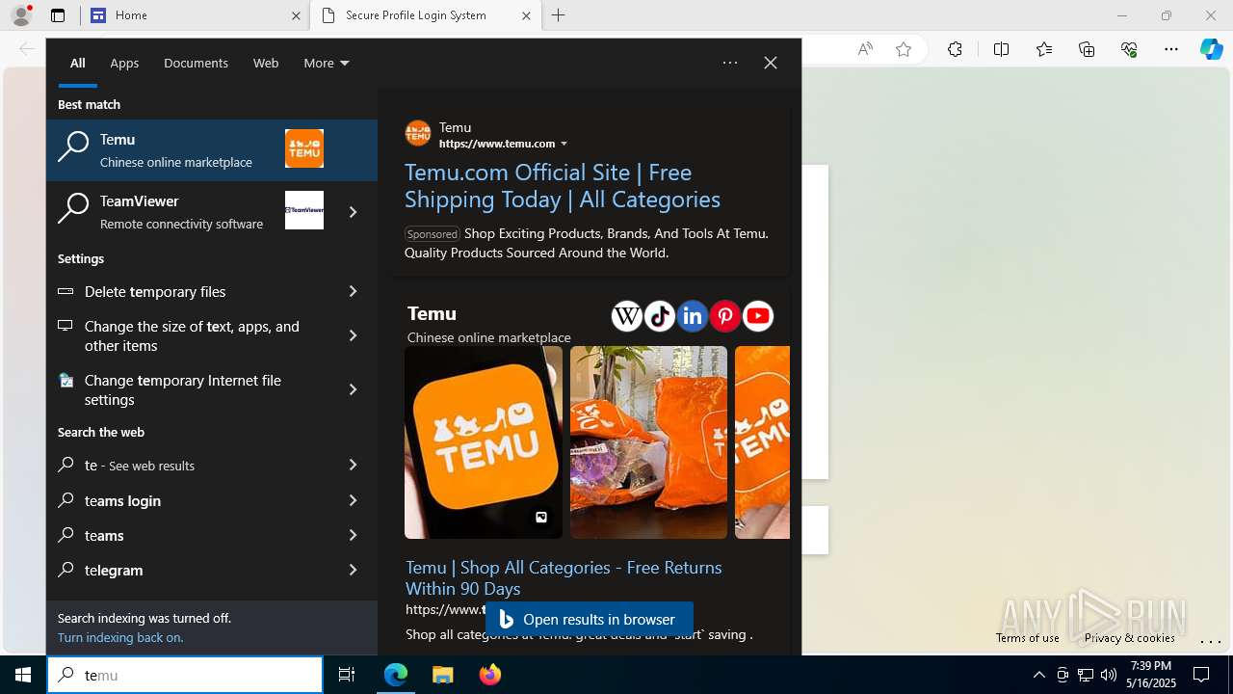Image resolution: width=1233 pixels, height=694 pixels.
Task: Switch to the Apps search filter
Action: [124, 63]
